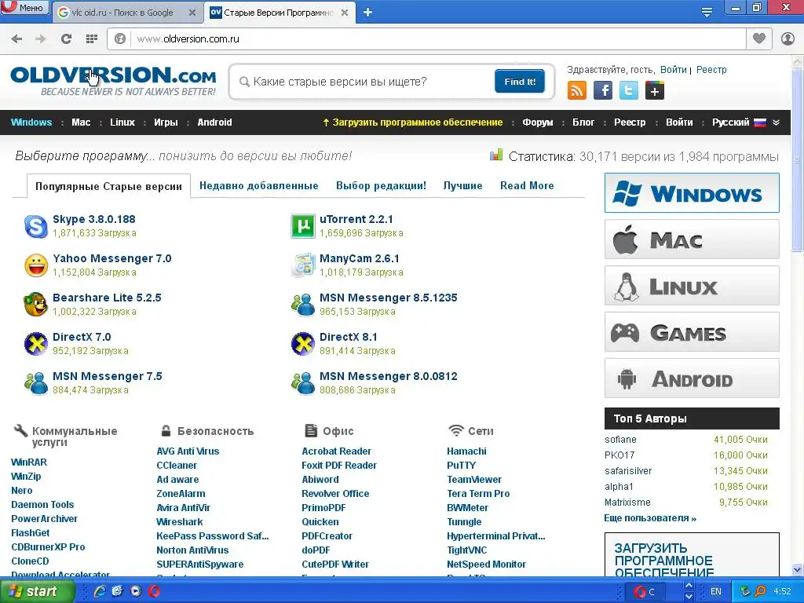
Task: Expand the Русский language dropdown
Action: tap(746, 122)
